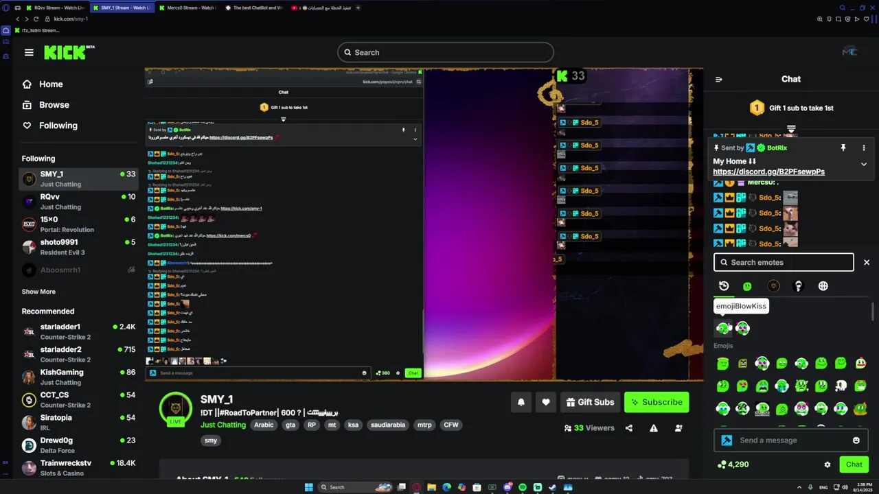The image size is (879, 494).
Task: Select the emojiBlowKiss recent emote
Action: pyautogui.click(x=722, y=328)
